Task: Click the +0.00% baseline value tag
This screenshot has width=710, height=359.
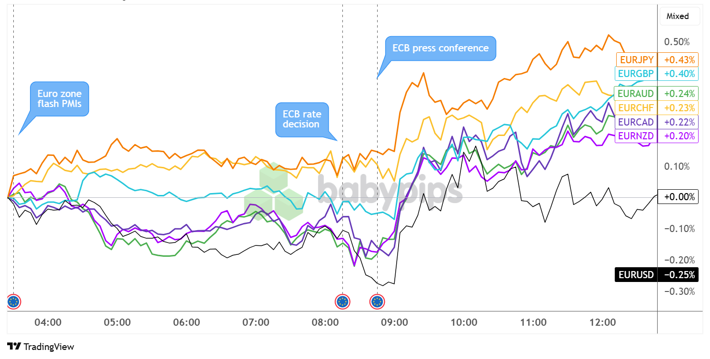Action: [x=678, y=197]
